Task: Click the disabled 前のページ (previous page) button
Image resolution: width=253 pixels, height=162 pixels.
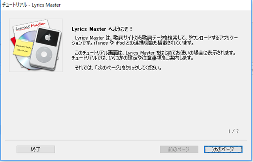Action: (x=179, y=149)
